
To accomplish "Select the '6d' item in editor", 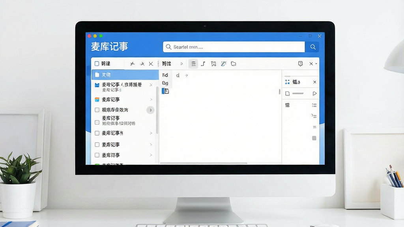I will [165, 75].
